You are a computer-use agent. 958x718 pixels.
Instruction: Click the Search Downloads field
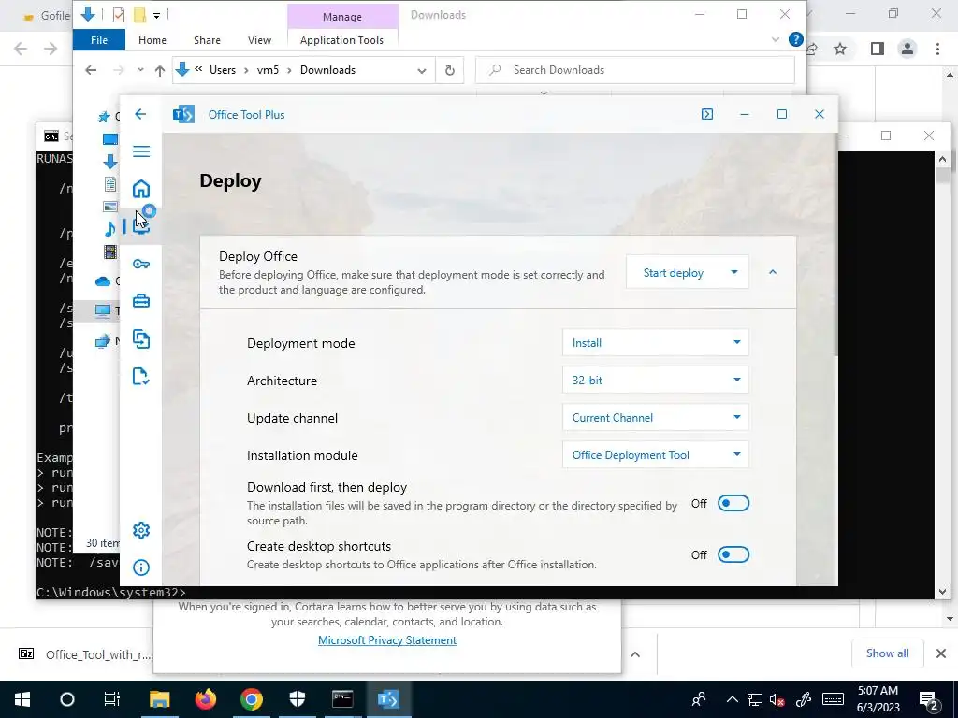click(x=635, y=70)
